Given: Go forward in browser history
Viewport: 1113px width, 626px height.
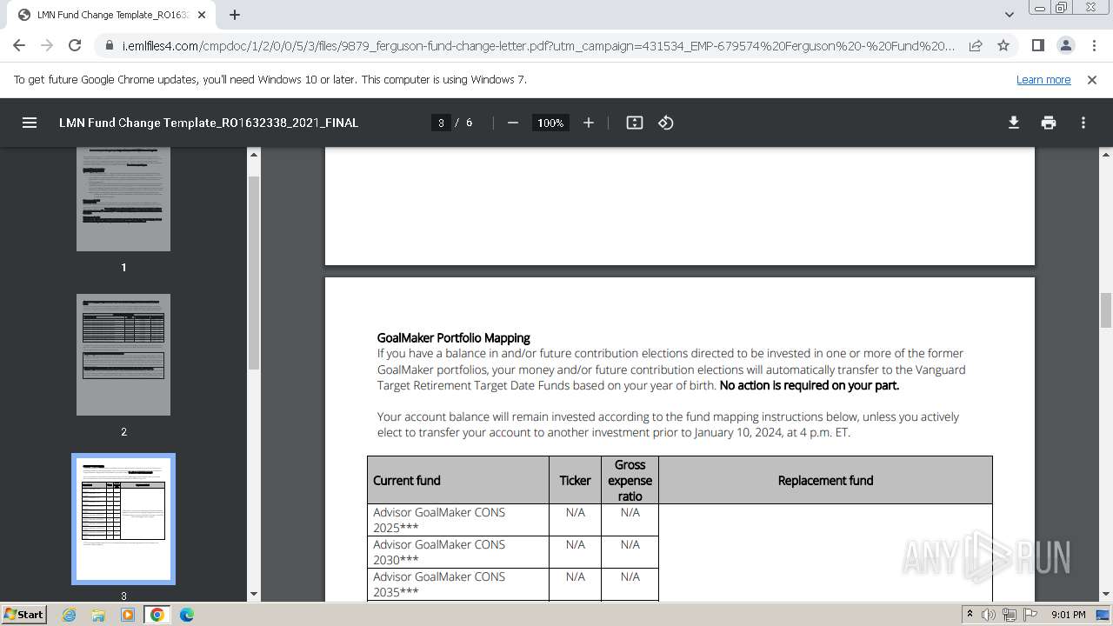Looking at the screenshot, I should [47, 45].
